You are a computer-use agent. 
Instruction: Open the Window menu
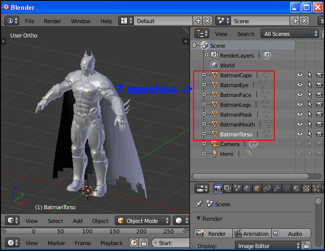[x=81, y=21]
